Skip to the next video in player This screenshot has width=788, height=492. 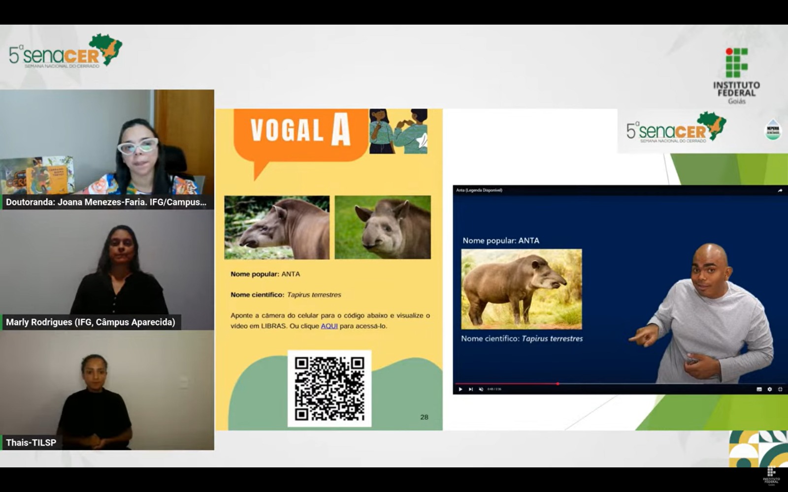pos(471,389)
